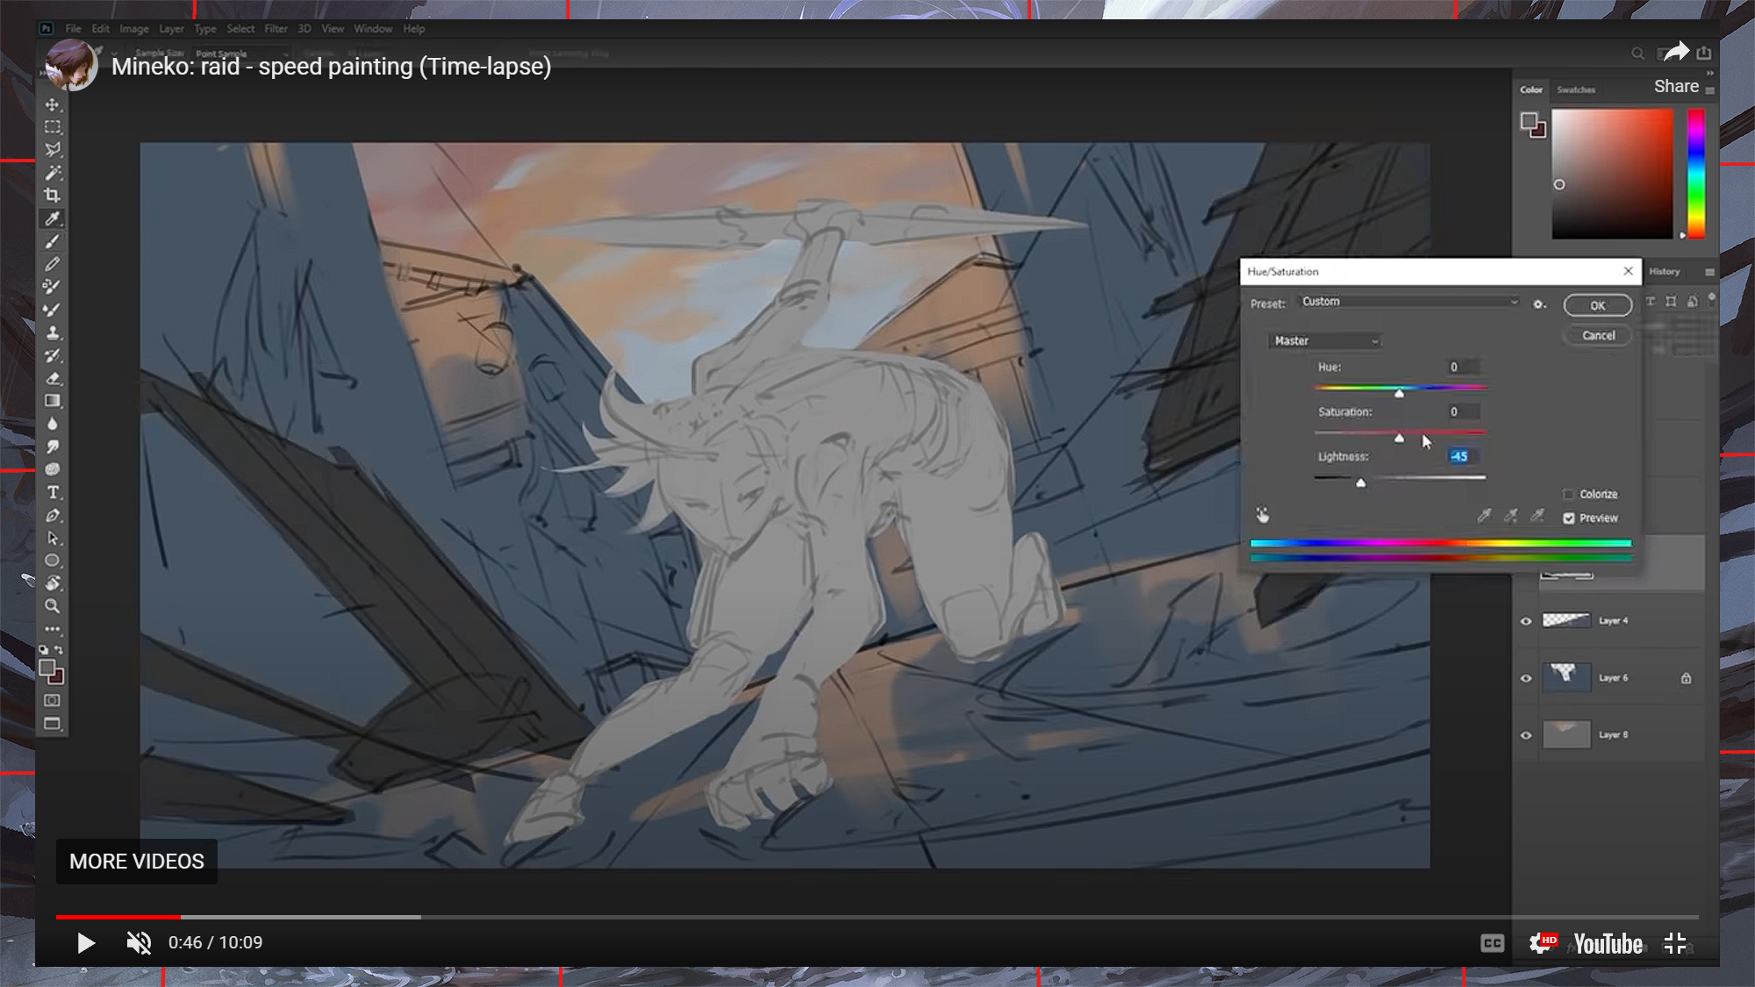Exit fullscreen mode
The image size is (1755, 987).
1675,943
